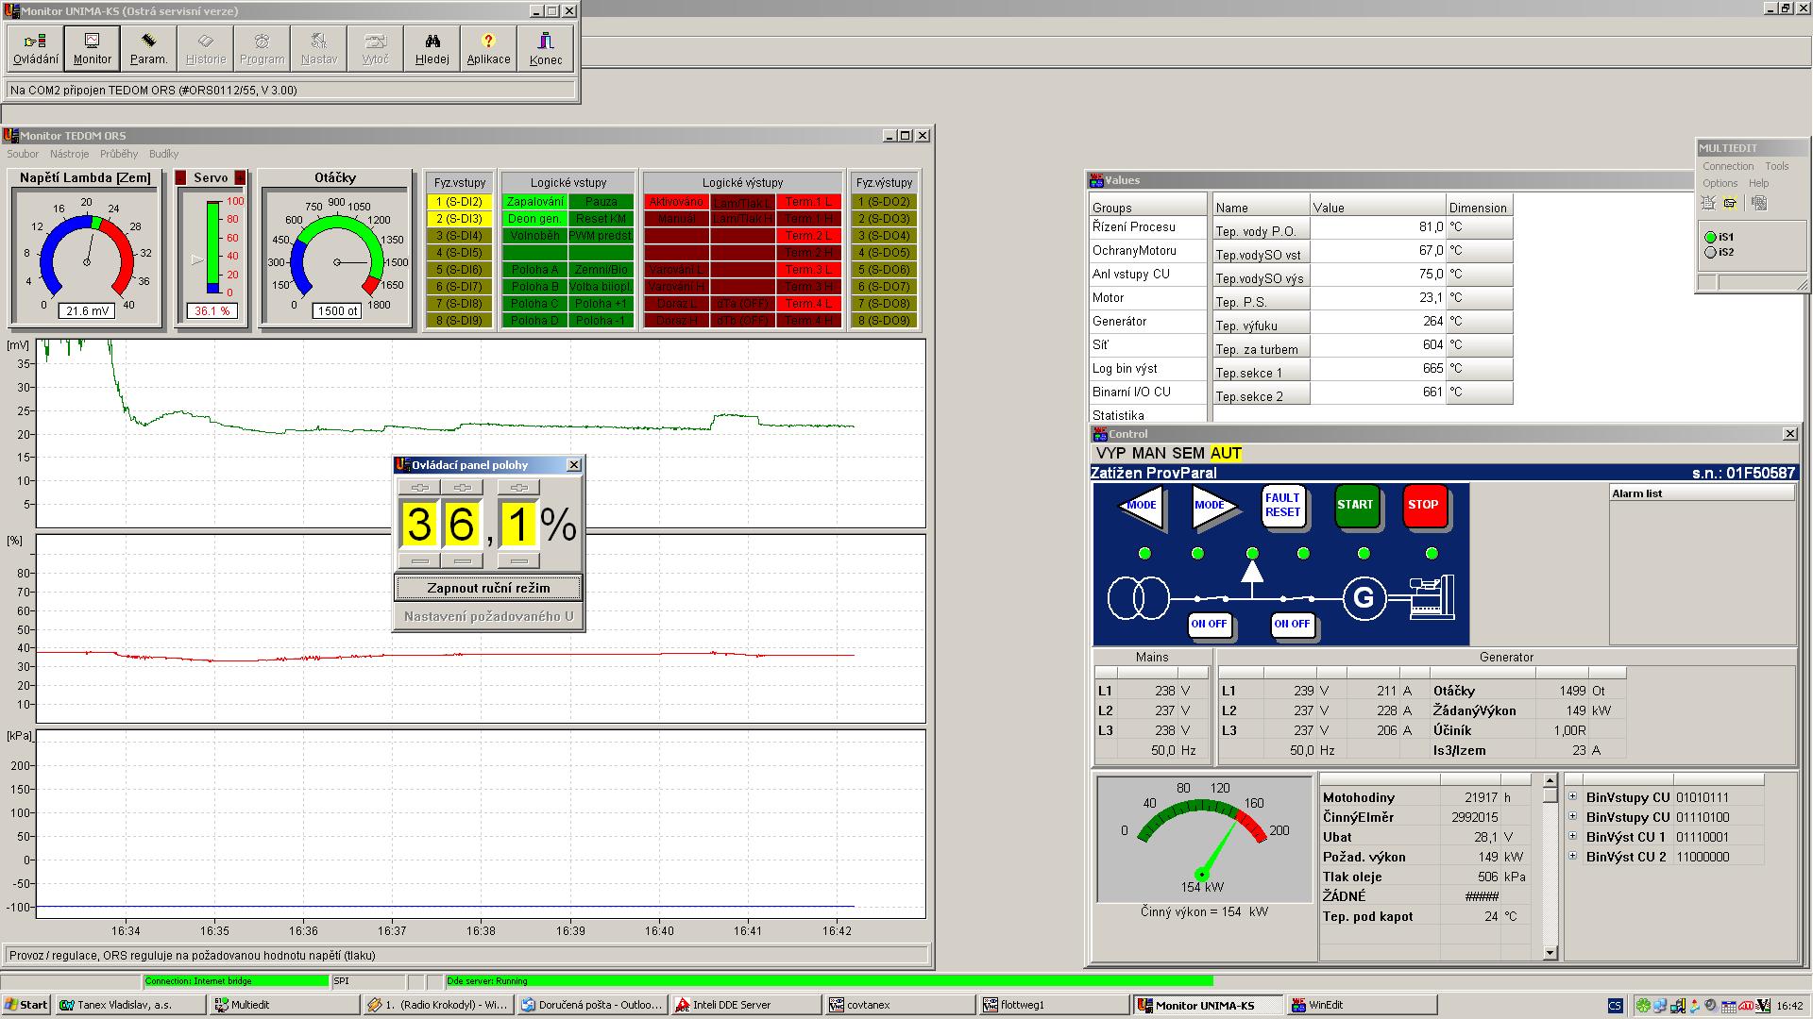Open the Průběhy menu

point(119,154)
